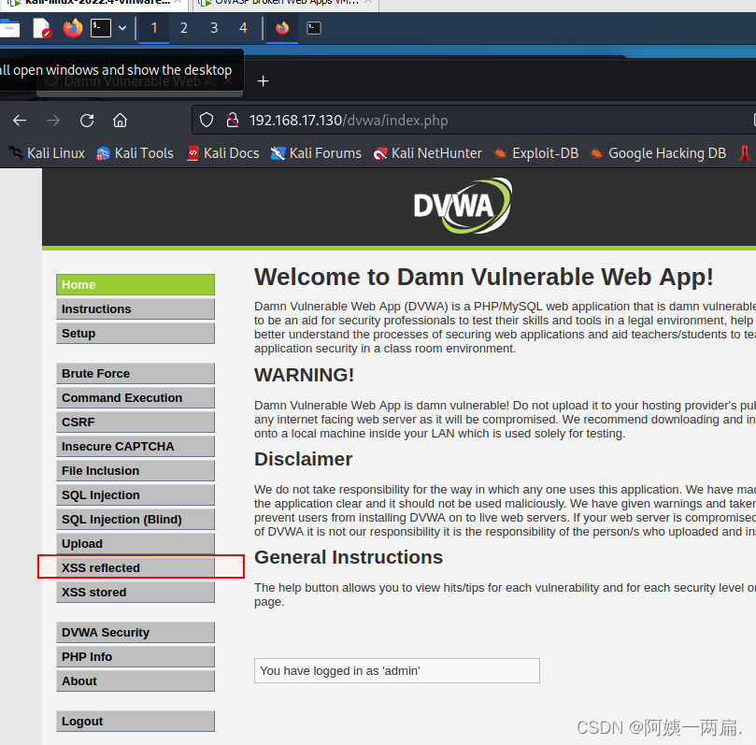This screenshot has height=745, width=756.
Task: Open the Firefox home page
Action: coord(120,120)
